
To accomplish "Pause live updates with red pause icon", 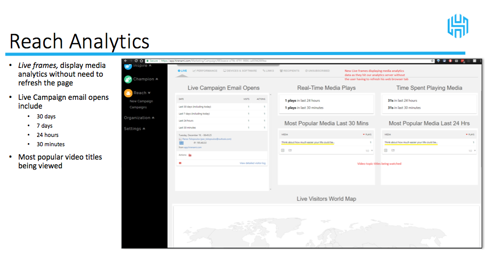I will [x=180, y=163].
